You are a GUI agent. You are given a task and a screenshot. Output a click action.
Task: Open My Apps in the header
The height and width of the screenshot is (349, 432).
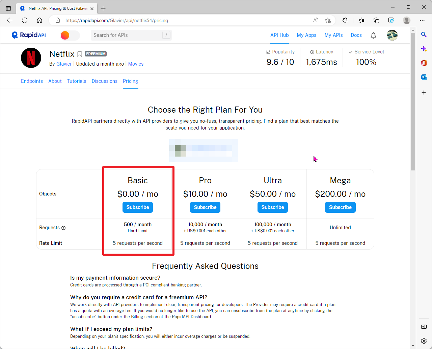[x=306, y=35]
